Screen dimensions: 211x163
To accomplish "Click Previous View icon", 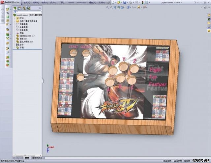I will tap(115, 7).
